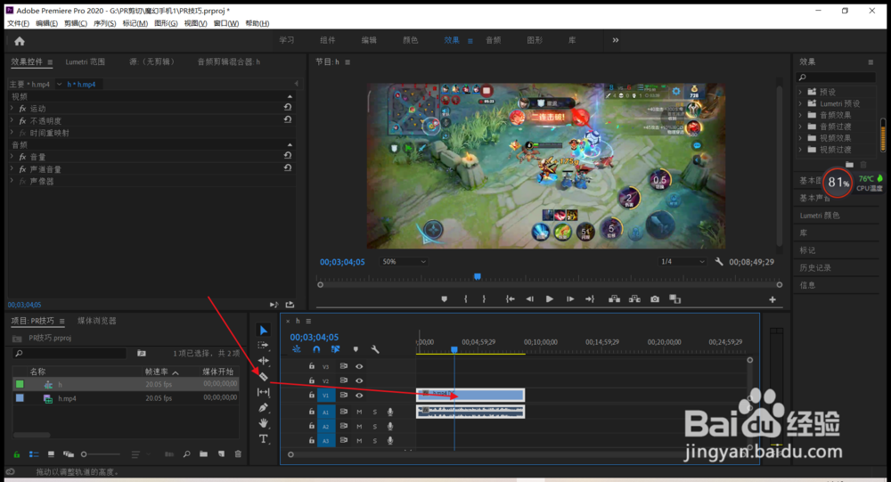Open playback resolution 1/4 dropdown

(683, 261)
